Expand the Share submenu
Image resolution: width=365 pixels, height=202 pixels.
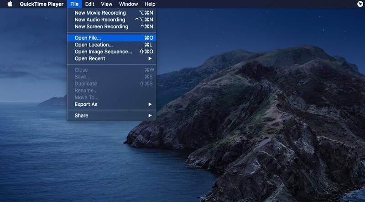[112, 116]
